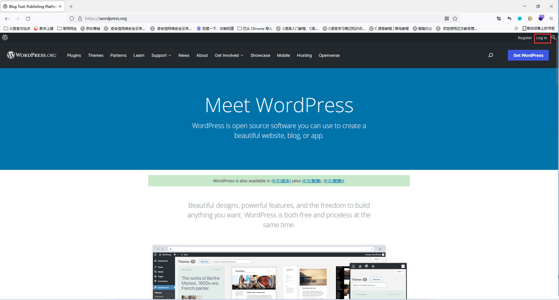This screenshot has width=559, height=300.
Task: Open the tracking protection shield icon
Action: click(x=72, y=19)
